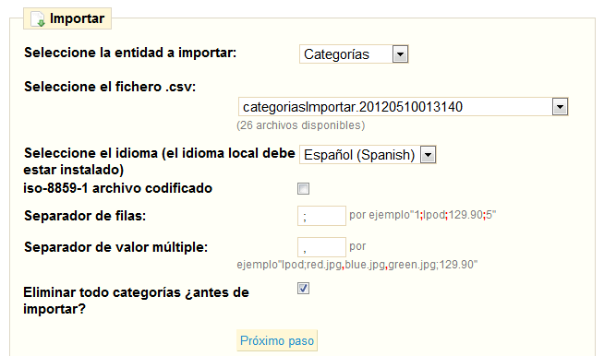Open the language dropdown showing Español (Spanish)
This screenshot has width=604, height=356.
click(x=368, y=155)
